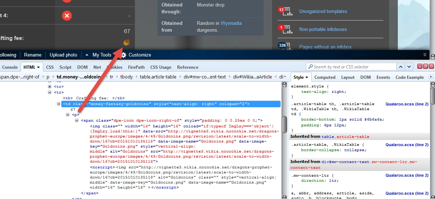Screen dimensions: 435x199
Task: Switch to the Net panel tab
Action: coord(97,67)
